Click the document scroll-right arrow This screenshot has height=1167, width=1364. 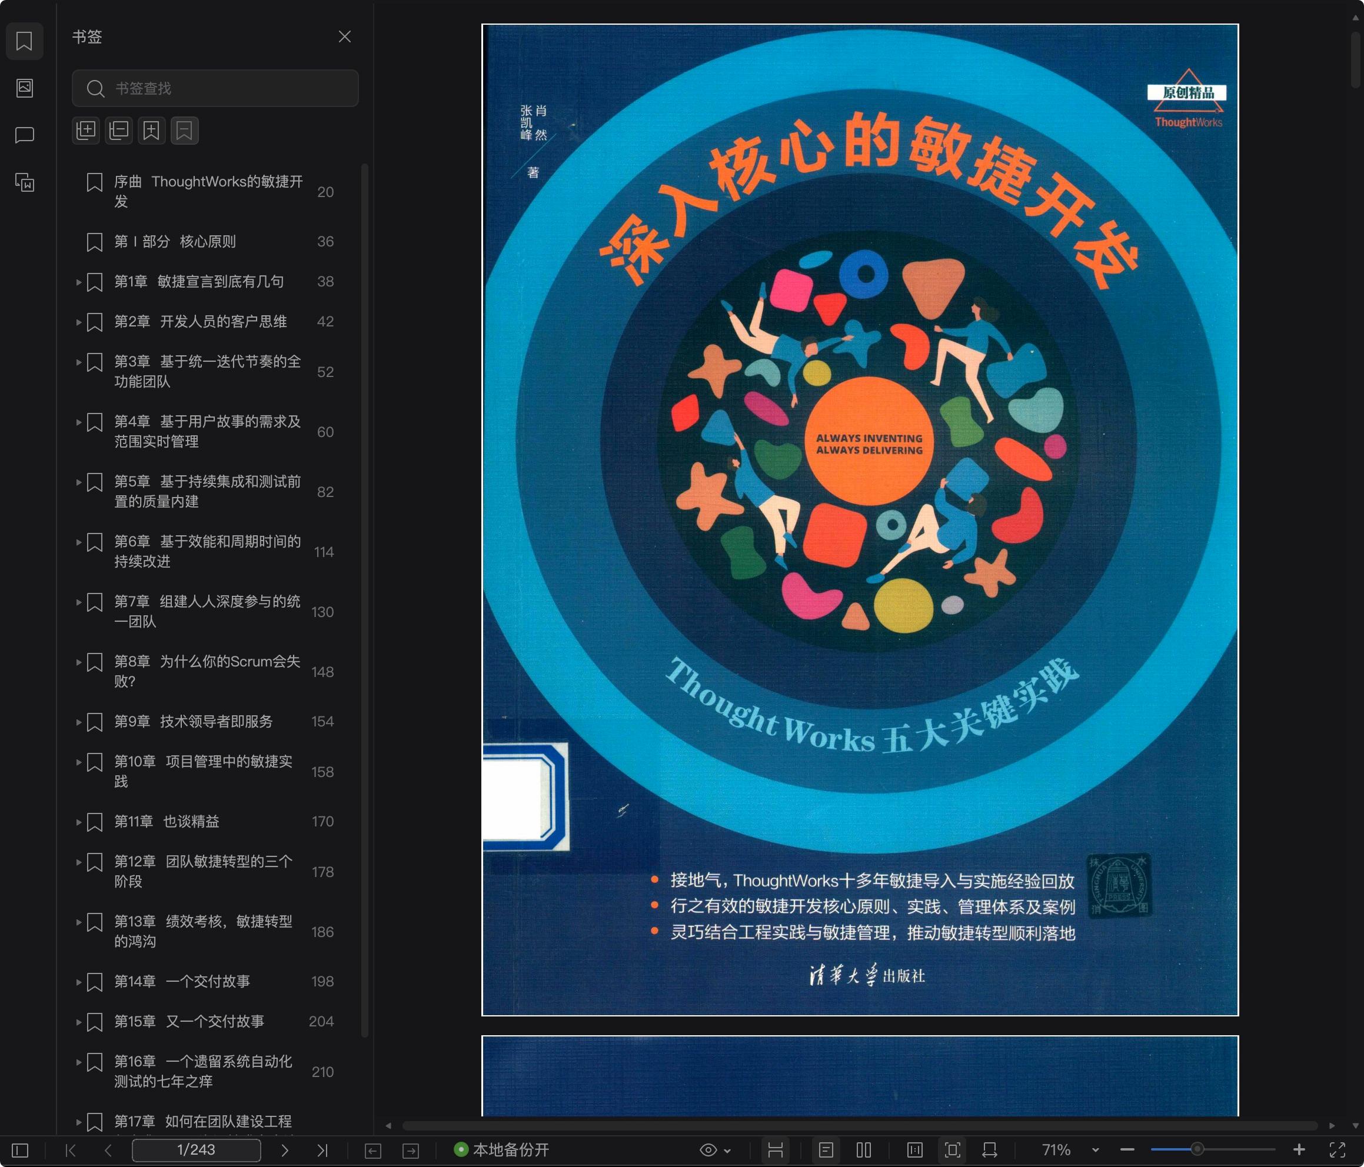tap(1332, 1126)
